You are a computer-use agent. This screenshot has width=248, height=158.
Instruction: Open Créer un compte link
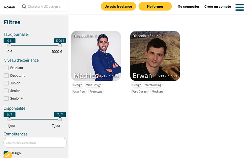click(x=218, y=7)
